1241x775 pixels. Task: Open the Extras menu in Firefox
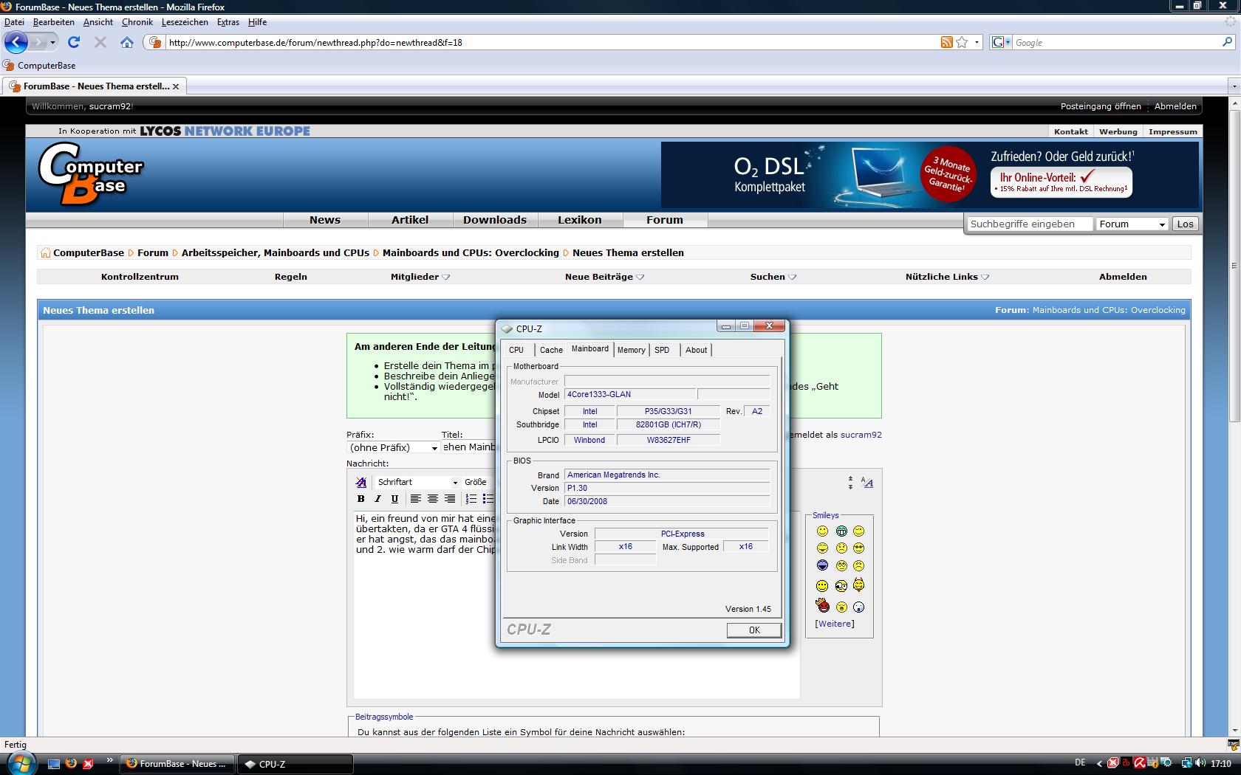(x=228, y=22)
